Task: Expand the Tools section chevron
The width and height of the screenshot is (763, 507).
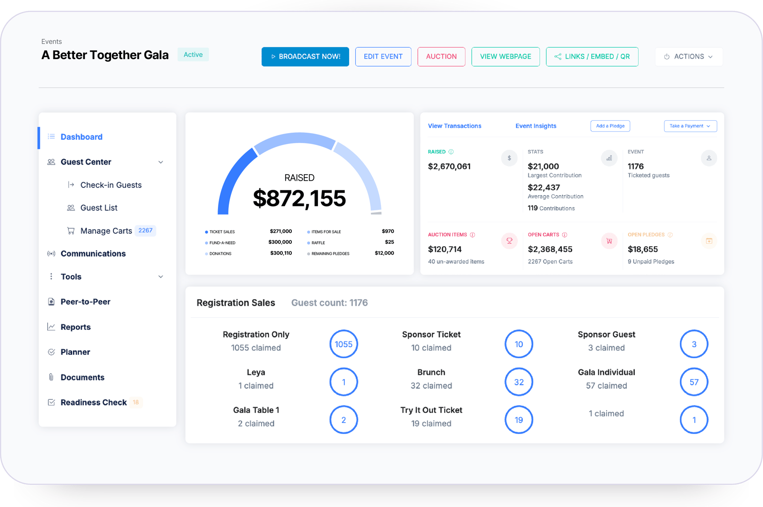Action: [x=161, y=277]
